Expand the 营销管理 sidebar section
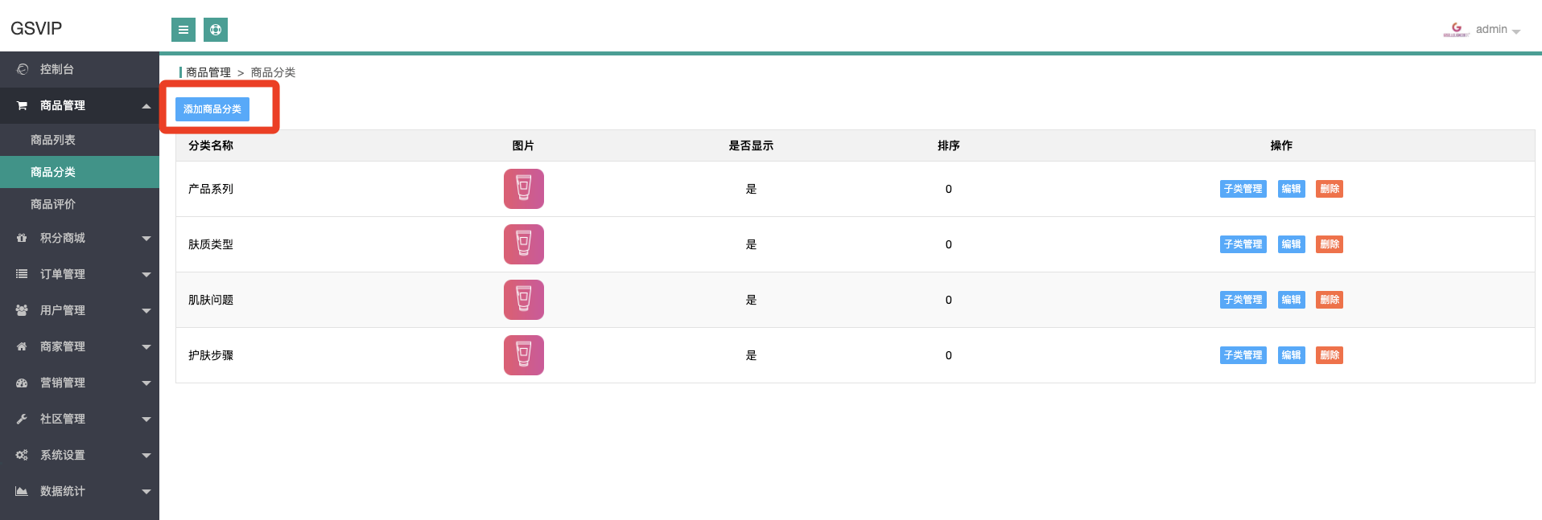This screenshot has width=1542, height=520. [79, 383]
